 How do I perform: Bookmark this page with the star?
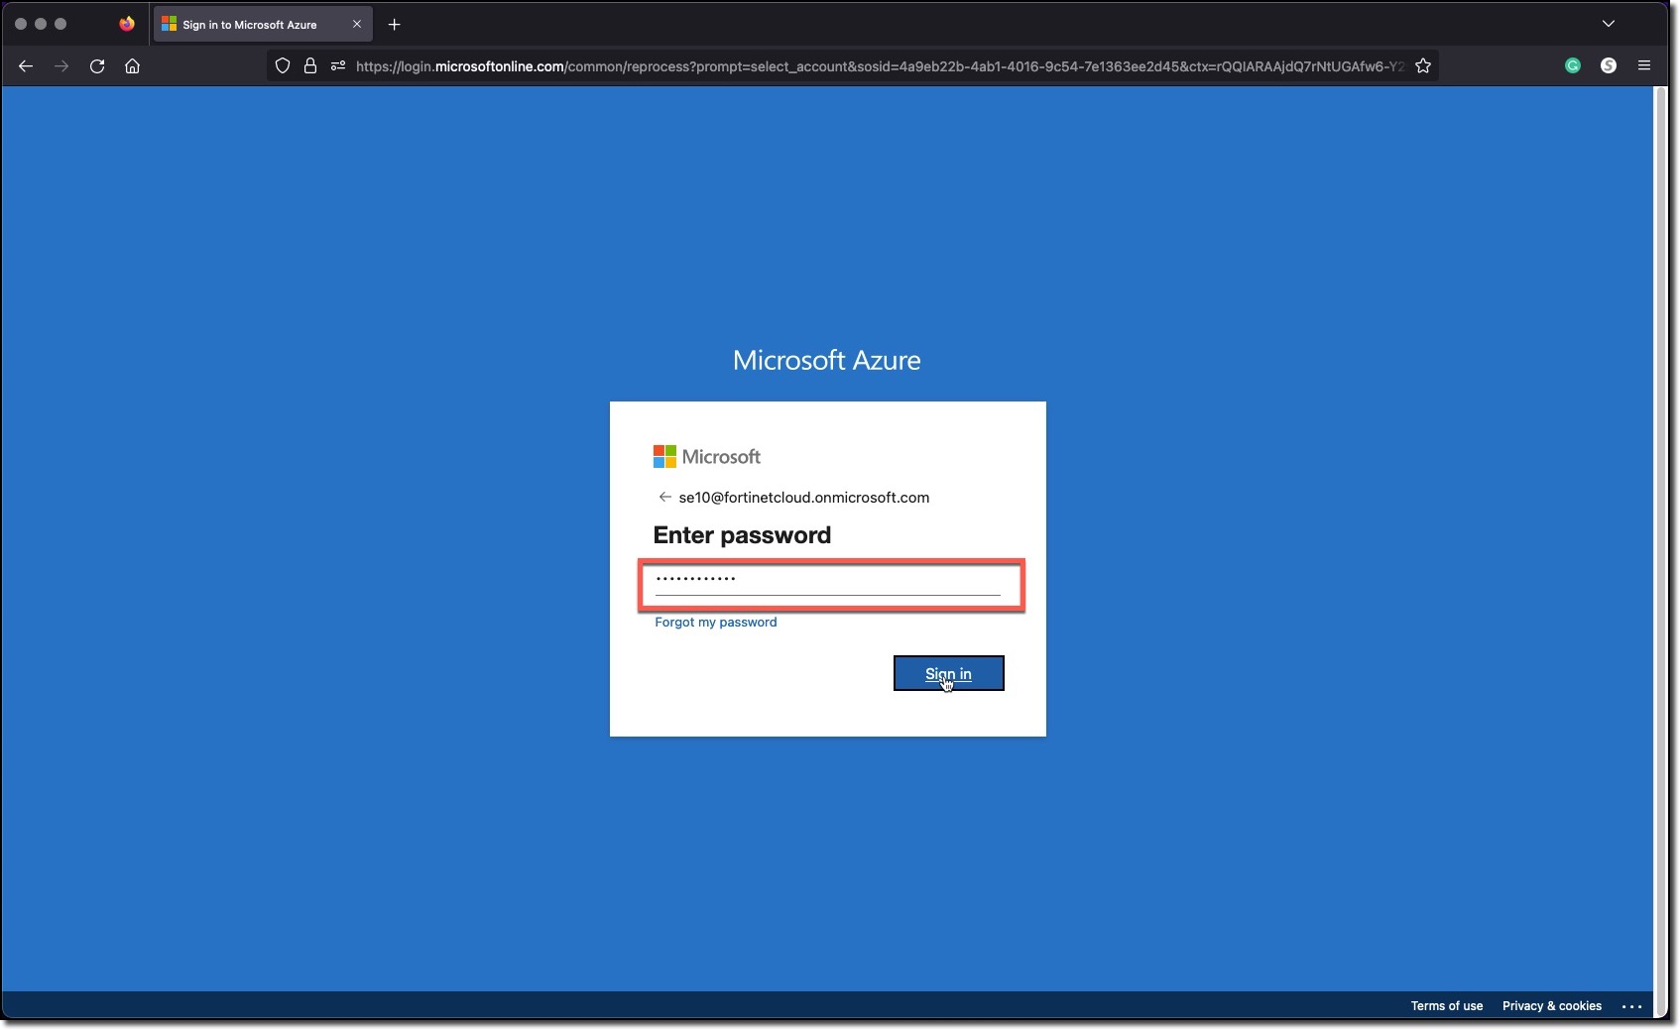tap(1423, 66)
